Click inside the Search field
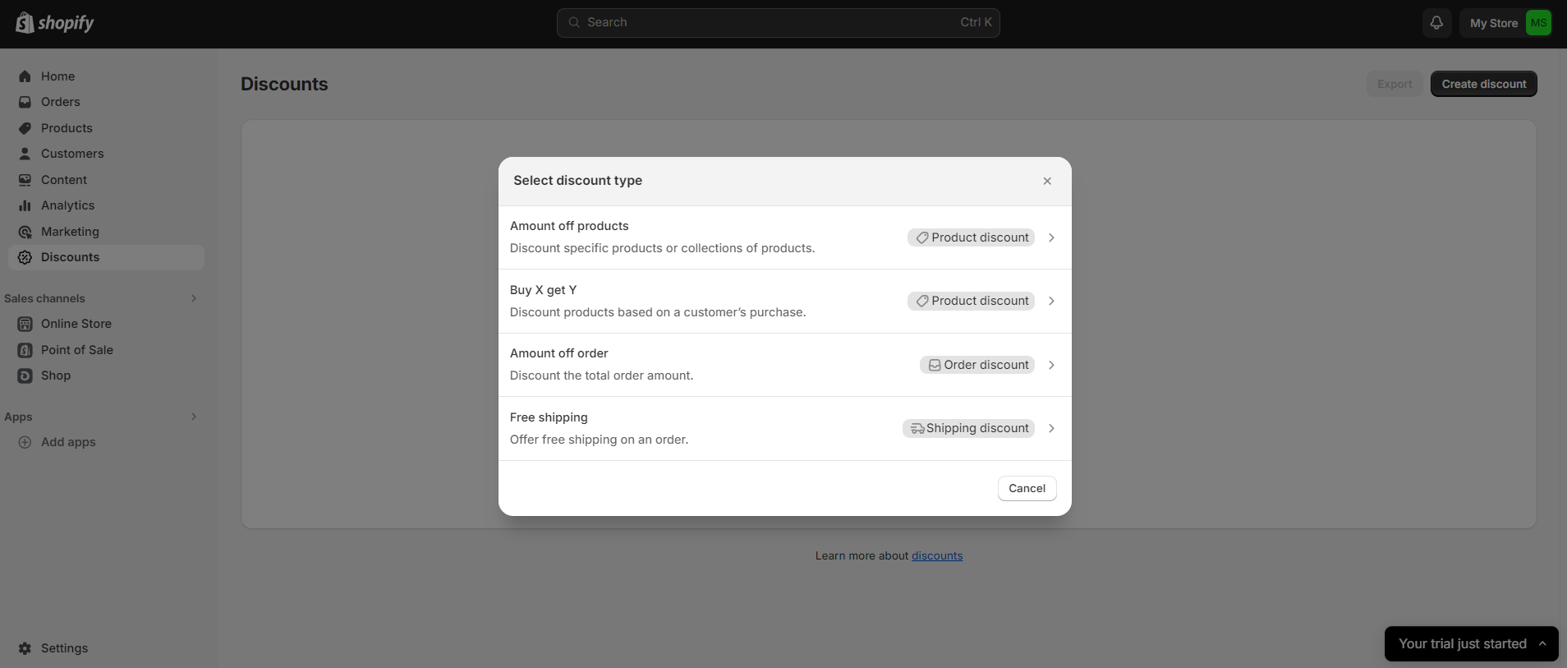This screenshot has width=1567, height=668. 777,22
